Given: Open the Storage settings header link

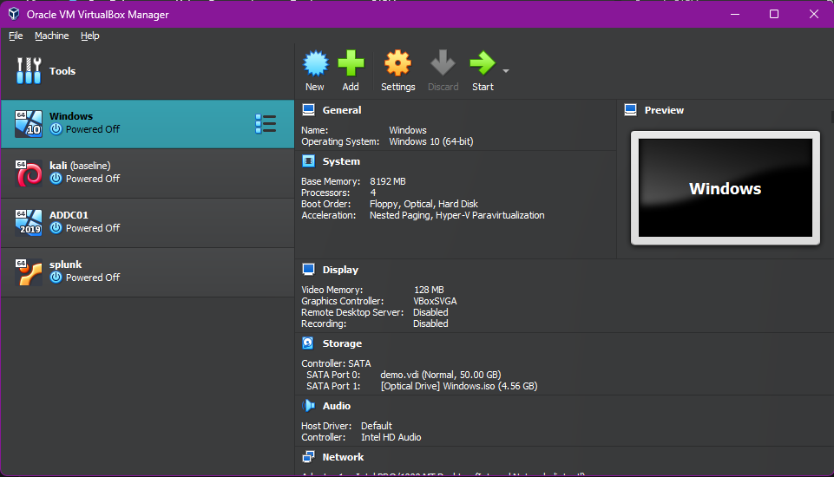Looking at the screenshot, I should tap(342, 343).
